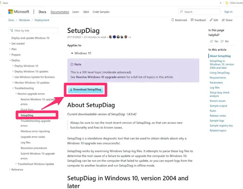Jump to Sample output section
The width and height of the screenshot is (243, 189).
tap(218, 106)
